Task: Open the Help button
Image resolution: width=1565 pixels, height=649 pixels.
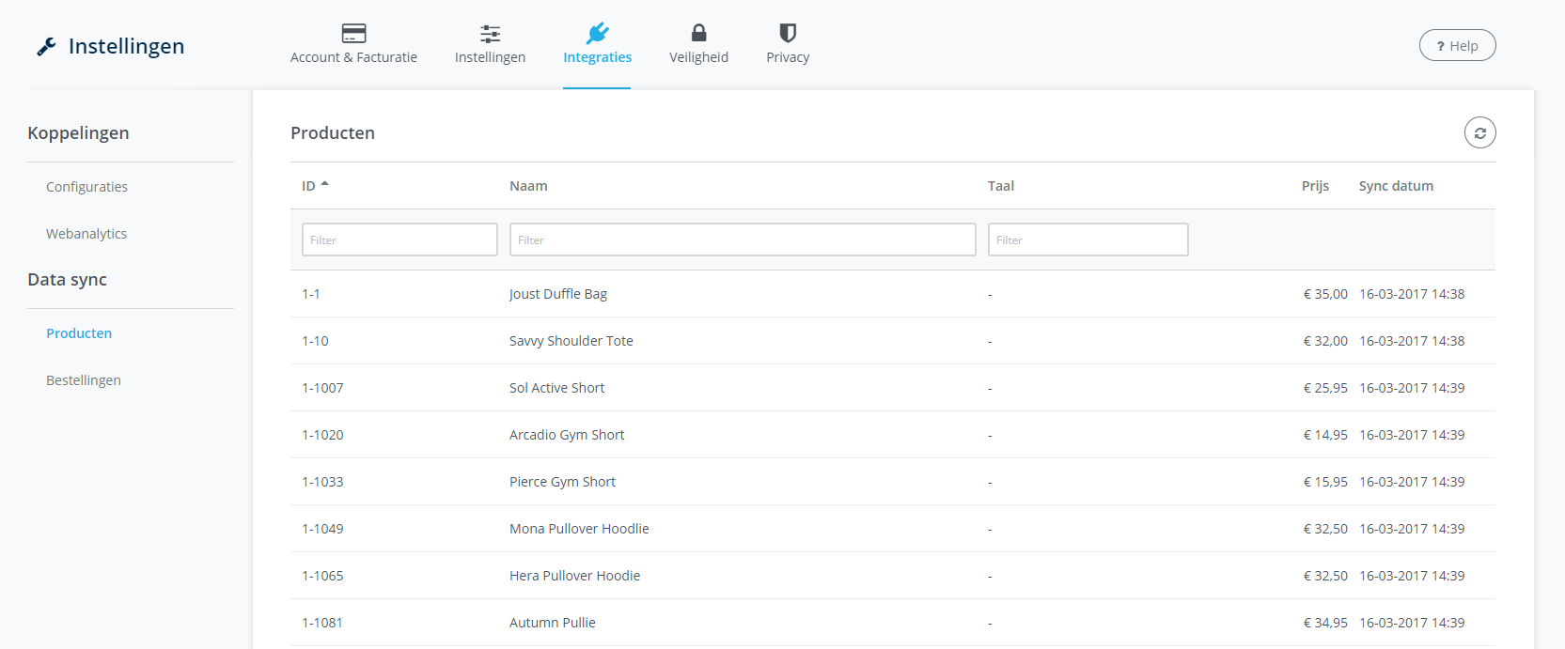Action: coord(1457,46)
